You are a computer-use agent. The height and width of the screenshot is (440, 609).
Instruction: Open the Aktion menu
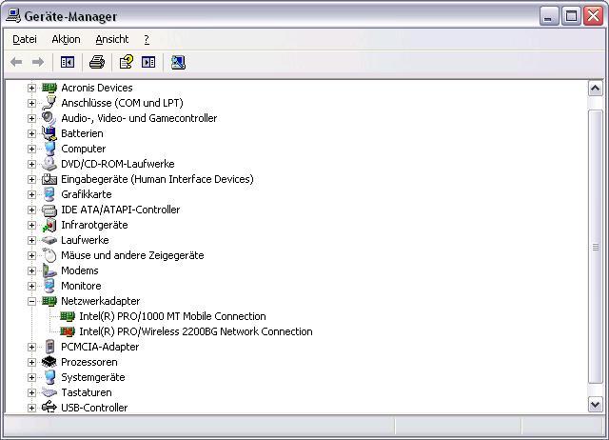click(66, 39)
